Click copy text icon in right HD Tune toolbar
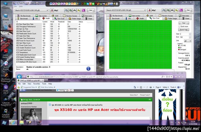 pyautogui.click(x=164, y=10)
